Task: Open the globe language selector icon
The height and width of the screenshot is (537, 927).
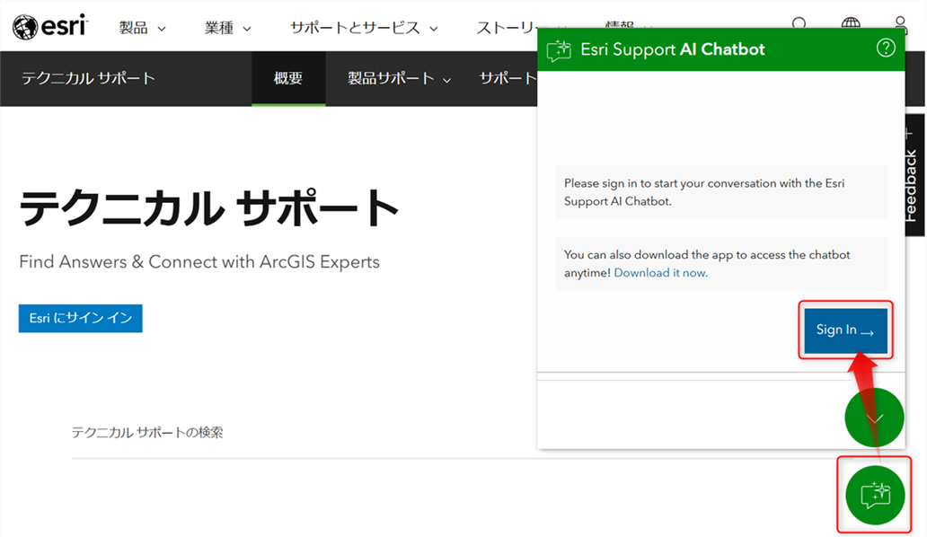Action: [851, 23]
